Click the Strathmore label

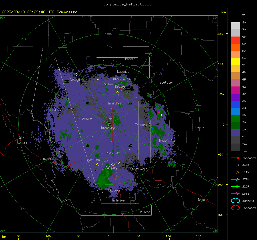click(x=139, y=169)
